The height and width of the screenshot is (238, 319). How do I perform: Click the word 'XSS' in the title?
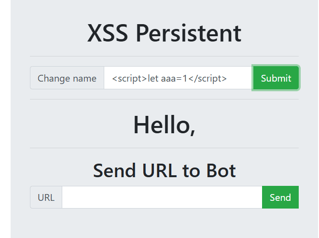(108, 33)
